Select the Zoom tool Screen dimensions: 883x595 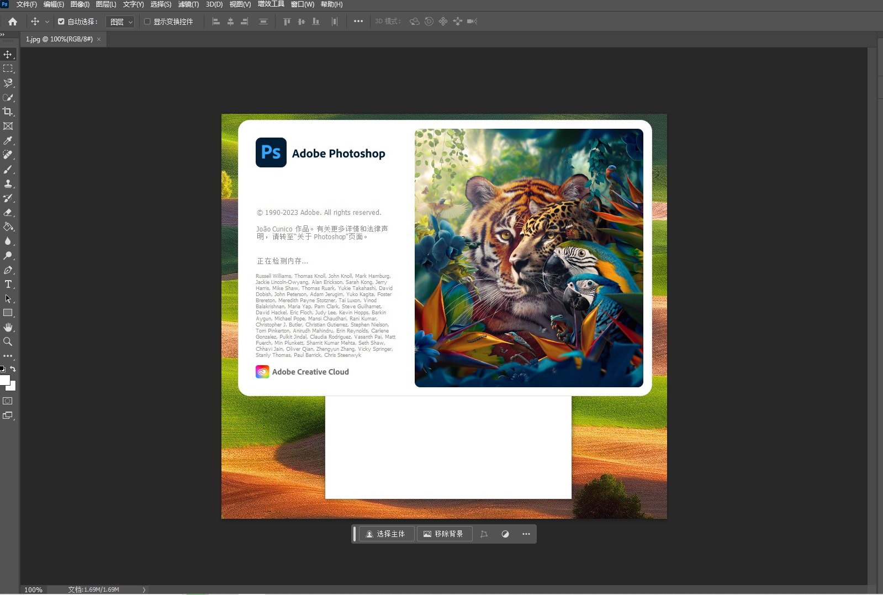8,341
